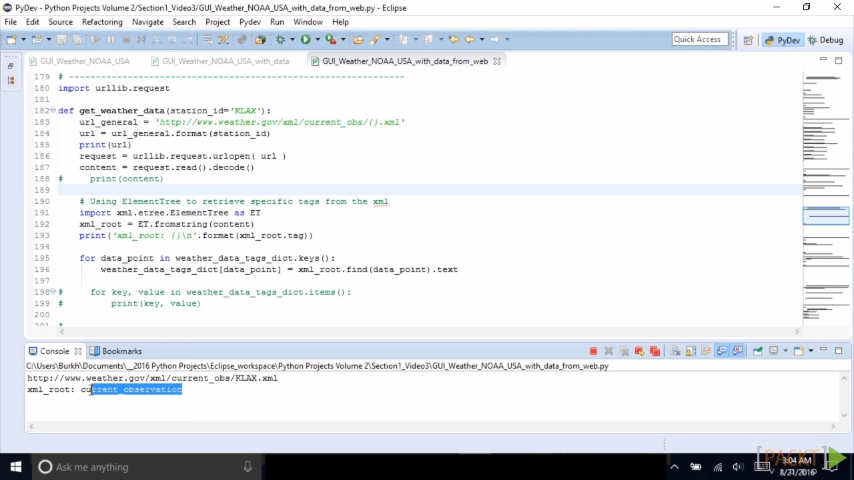Image resolution: width=854 pixels, height=480 pixels.
Task: Open the Source menu
Action: (x=60, y=22)
